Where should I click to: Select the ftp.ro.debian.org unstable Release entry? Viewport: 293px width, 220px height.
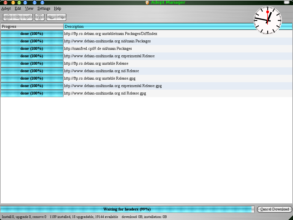[x=96, y=63]
